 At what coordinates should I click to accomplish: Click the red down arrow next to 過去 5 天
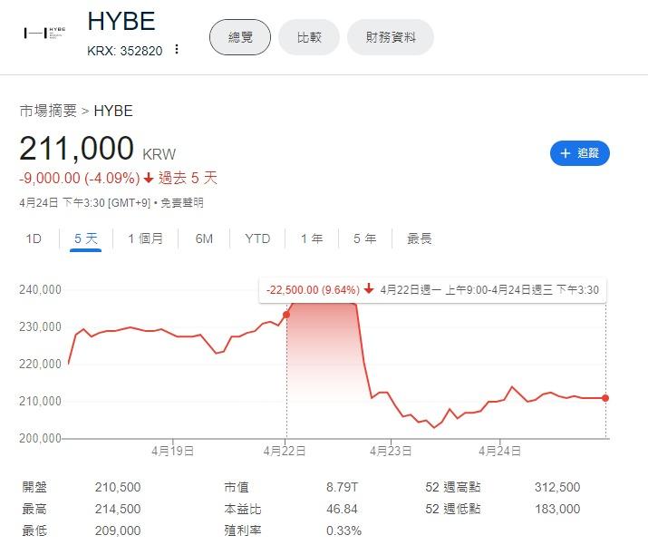pyautogui.click(x=148, y=178)
